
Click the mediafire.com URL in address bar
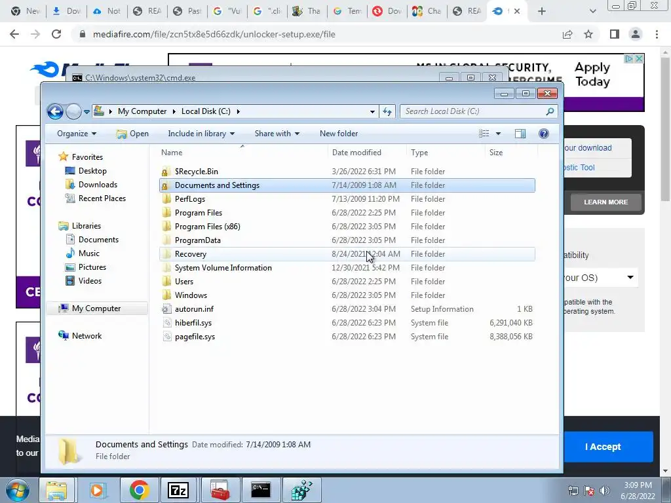[214, 34]
